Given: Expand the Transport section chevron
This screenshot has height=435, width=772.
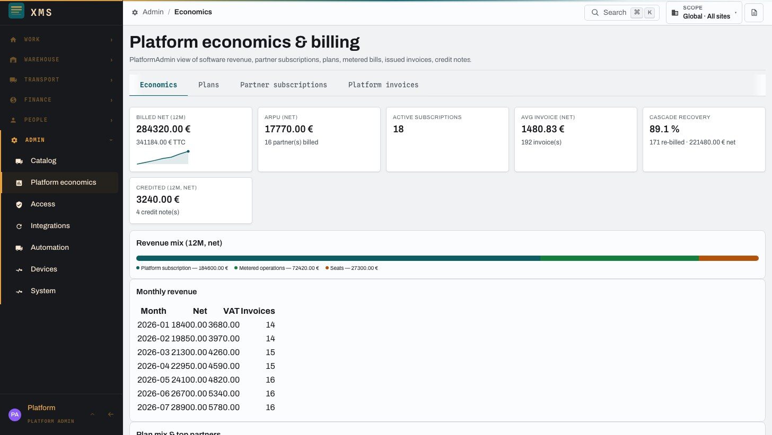Looking at the screenshot, I should coord(111,80).
